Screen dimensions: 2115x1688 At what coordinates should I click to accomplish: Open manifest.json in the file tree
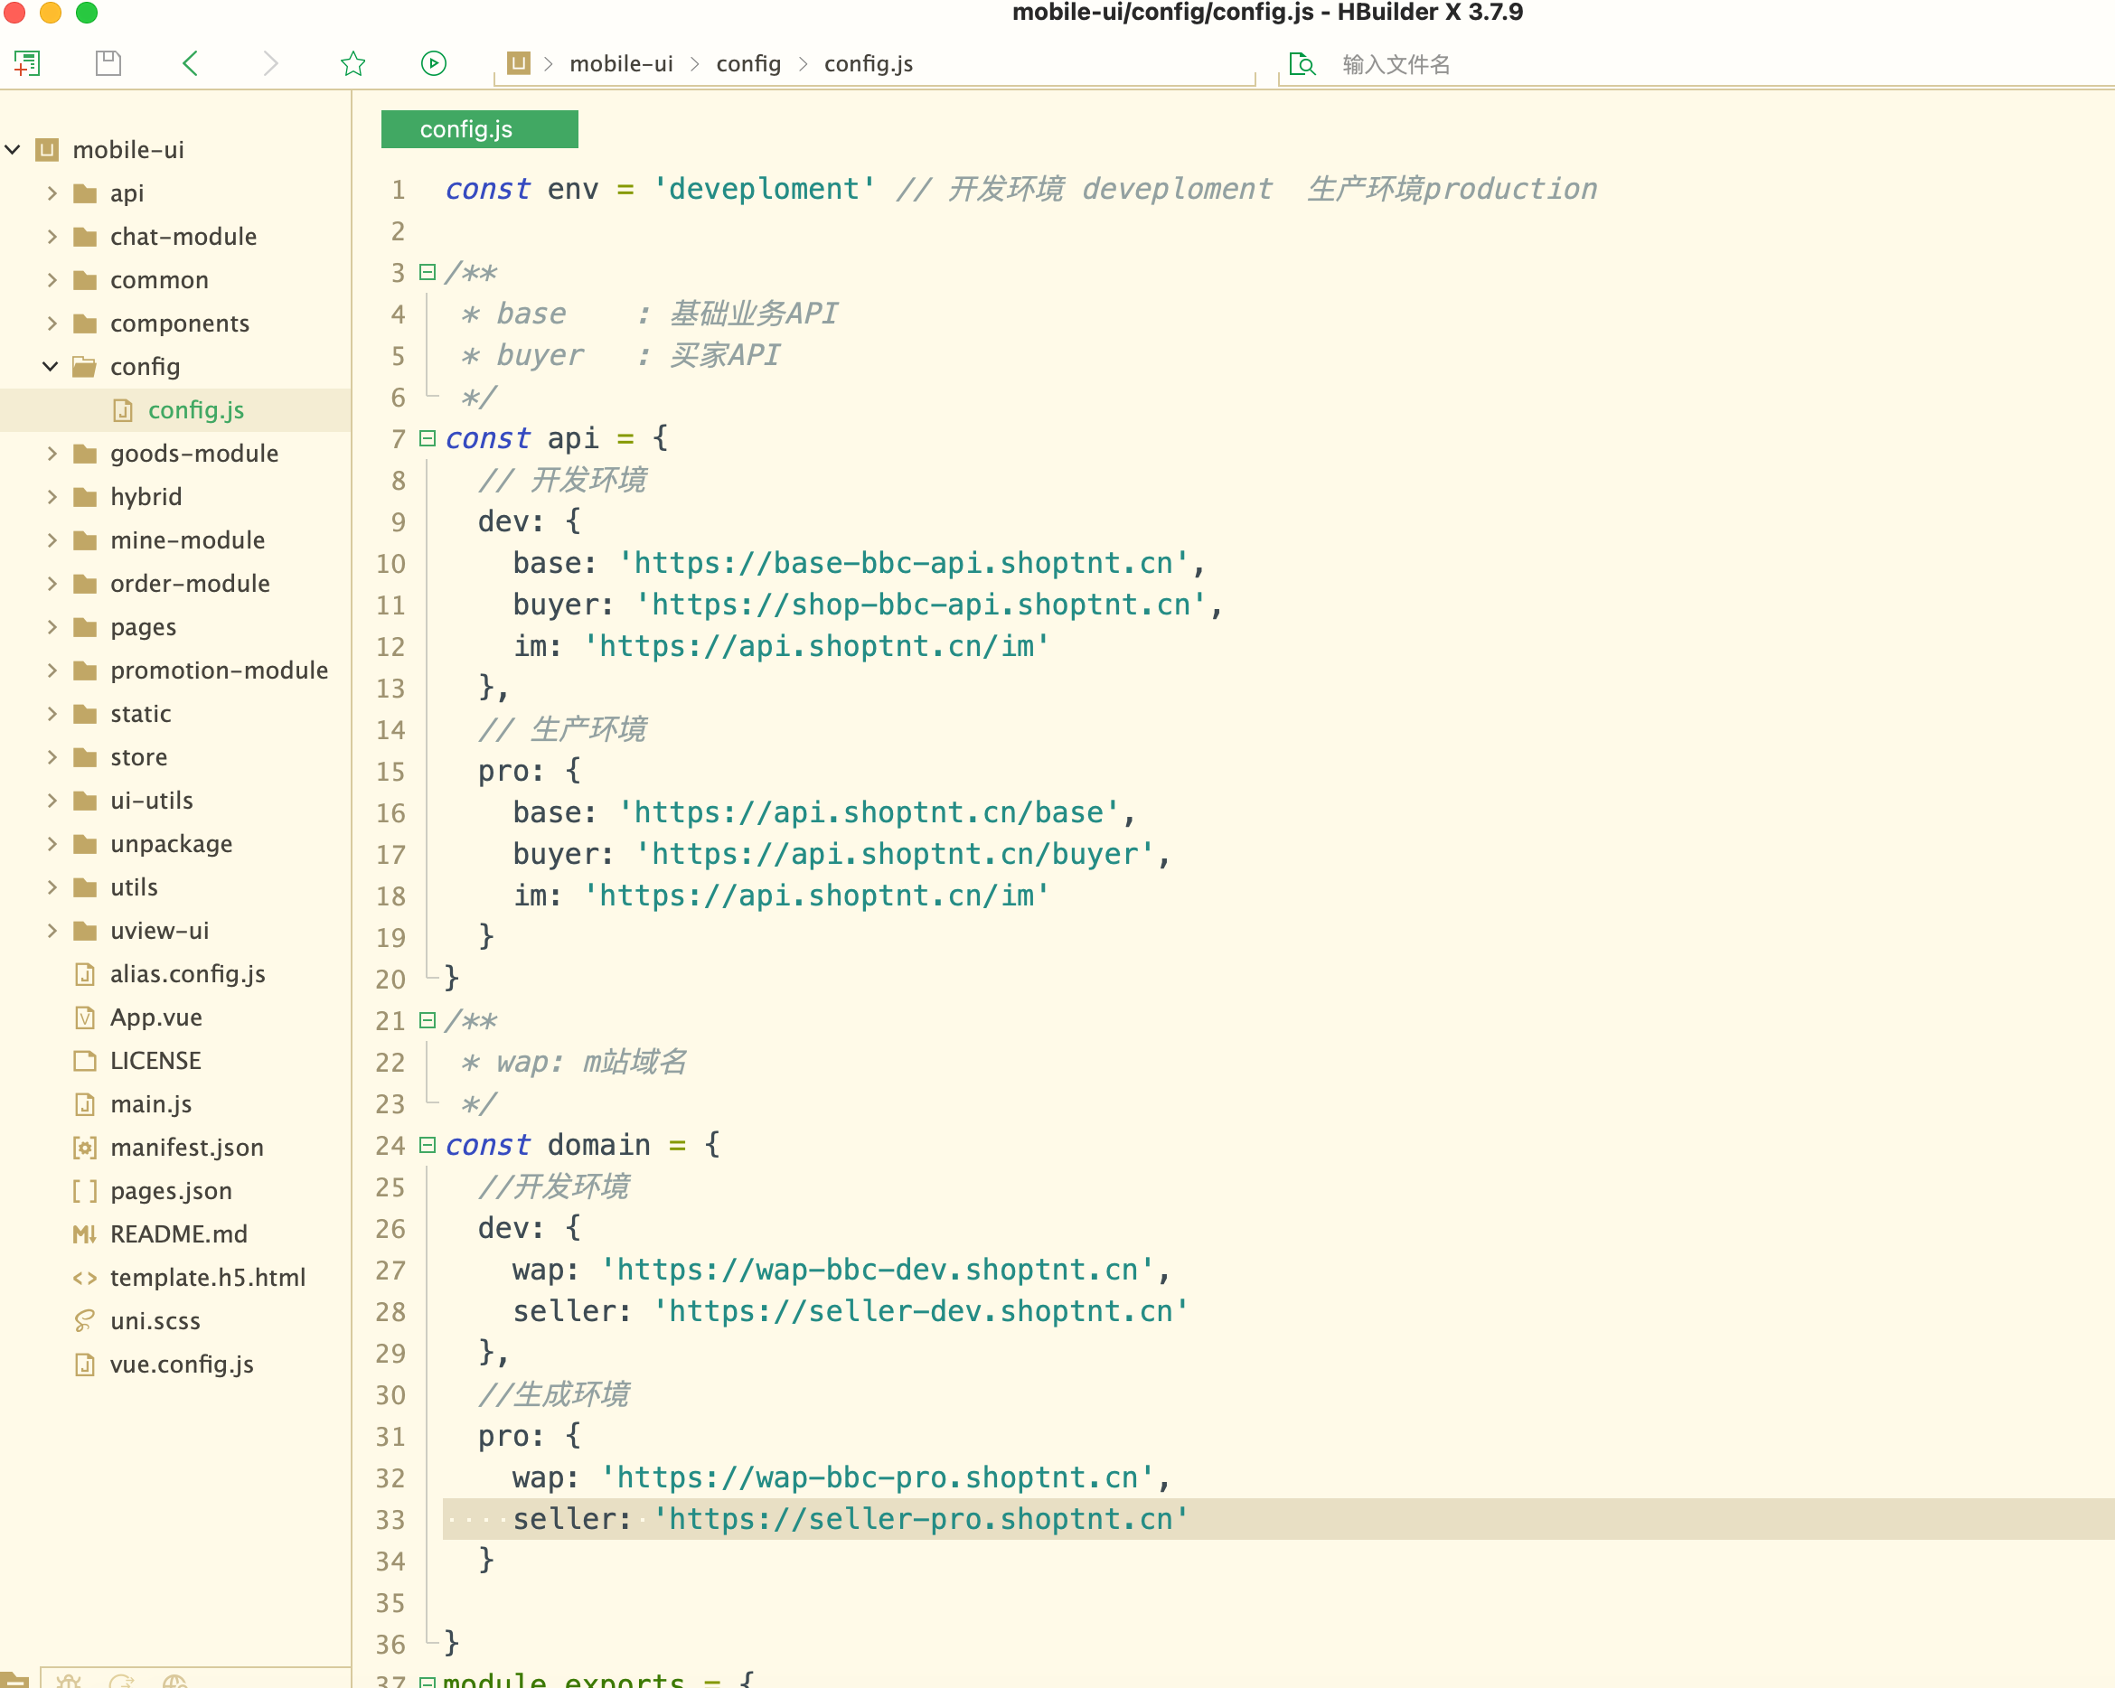(187, 1148)
